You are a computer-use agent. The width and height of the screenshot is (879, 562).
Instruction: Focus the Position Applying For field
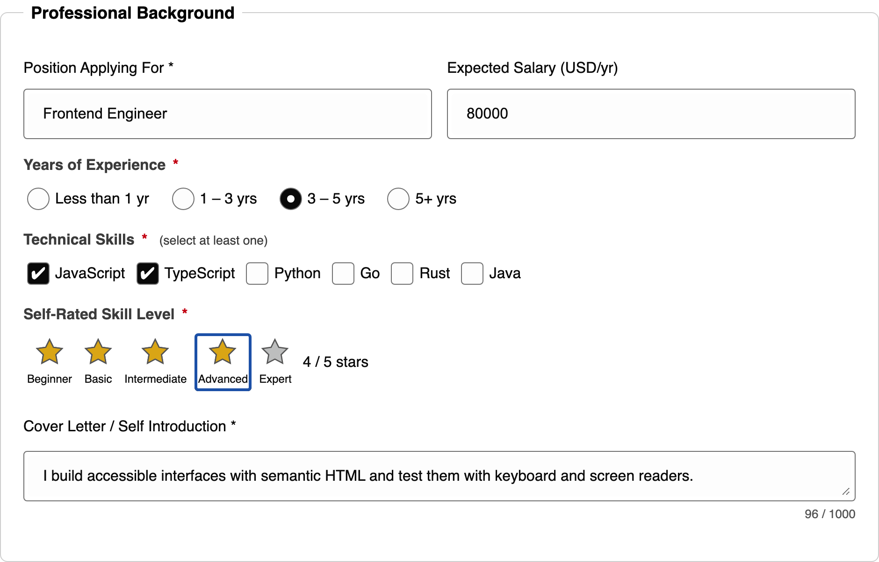pyautogui.click(x=228, y=114)
